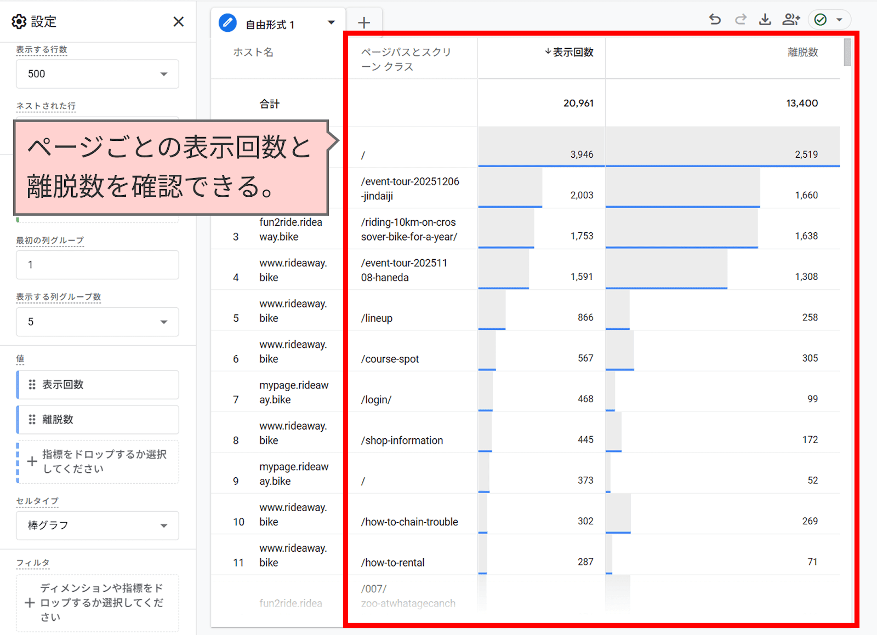Image resolution: width=877 pixels, height=635 pixels.
Task: Expand the 自由形式 1 tab dropdown arrow
Action: [331, 23]
